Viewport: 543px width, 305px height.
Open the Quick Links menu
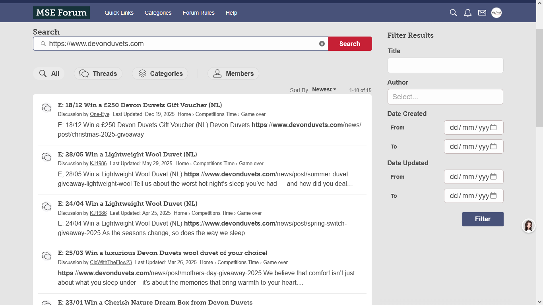coord(119,13)
